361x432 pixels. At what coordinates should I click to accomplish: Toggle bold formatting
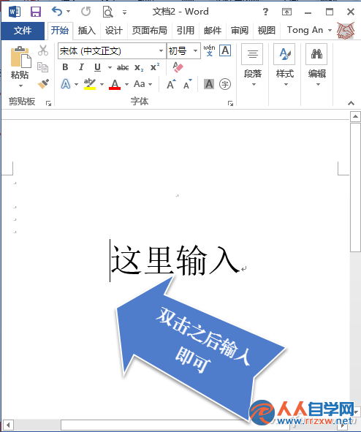pos(65,67)
